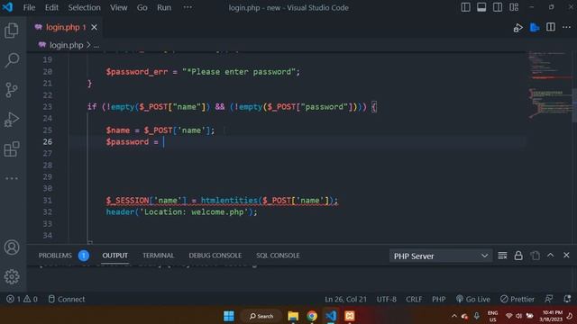Viewport: 577px width, 324px height.
Task: Open the Extensions view
Action: (x=12, y=149)
